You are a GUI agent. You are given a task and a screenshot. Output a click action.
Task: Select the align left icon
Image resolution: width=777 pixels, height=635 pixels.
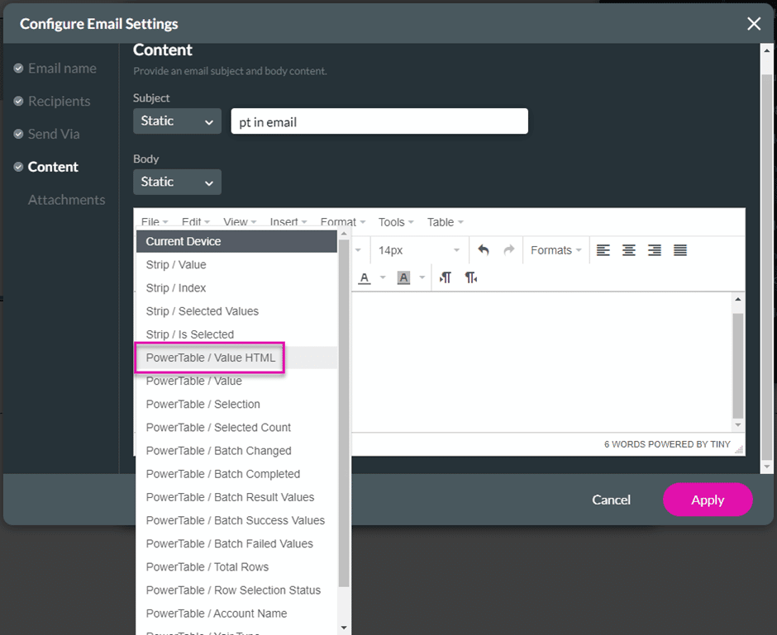[x=603, y=250]
